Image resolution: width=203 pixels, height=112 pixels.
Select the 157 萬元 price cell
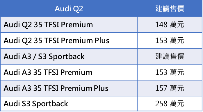click(x=170, y=88)
